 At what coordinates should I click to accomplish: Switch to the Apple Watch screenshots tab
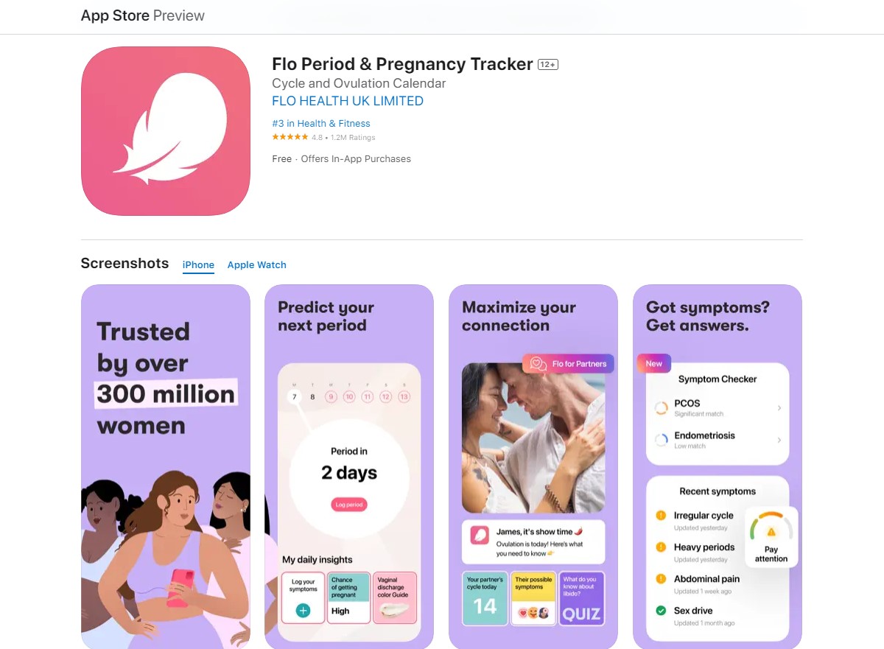click(256, 265)
